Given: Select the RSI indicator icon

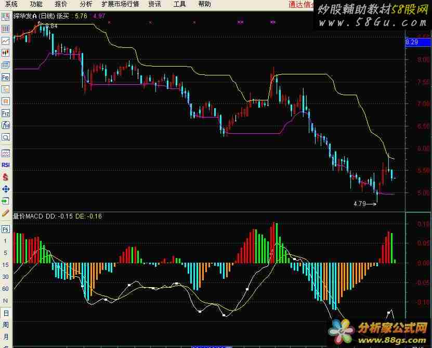Looking at the screenshot, I should pyautogui.click(x=6, y=165).
